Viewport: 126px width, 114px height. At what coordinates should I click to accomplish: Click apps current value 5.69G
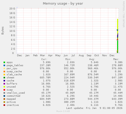[47, 62]
